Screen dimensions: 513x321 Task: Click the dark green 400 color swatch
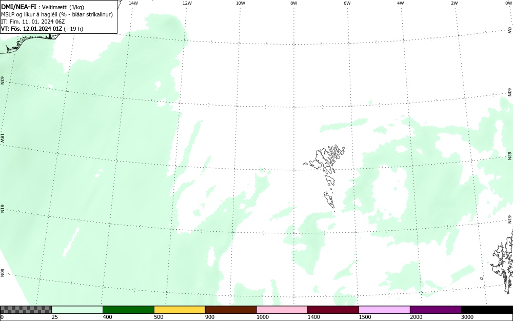128,310
